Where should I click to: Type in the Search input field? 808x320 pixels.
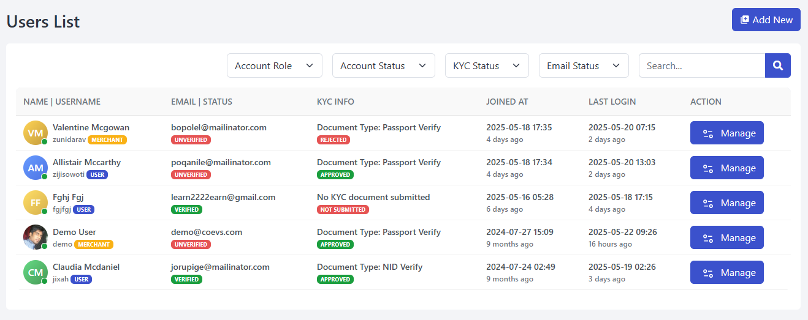(701, 65)
